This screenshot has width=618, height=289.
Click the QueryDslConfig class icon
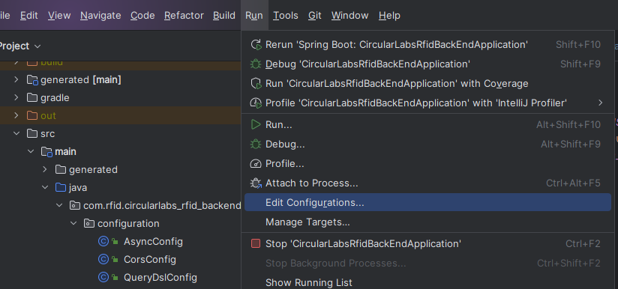[x=103, y=278]
